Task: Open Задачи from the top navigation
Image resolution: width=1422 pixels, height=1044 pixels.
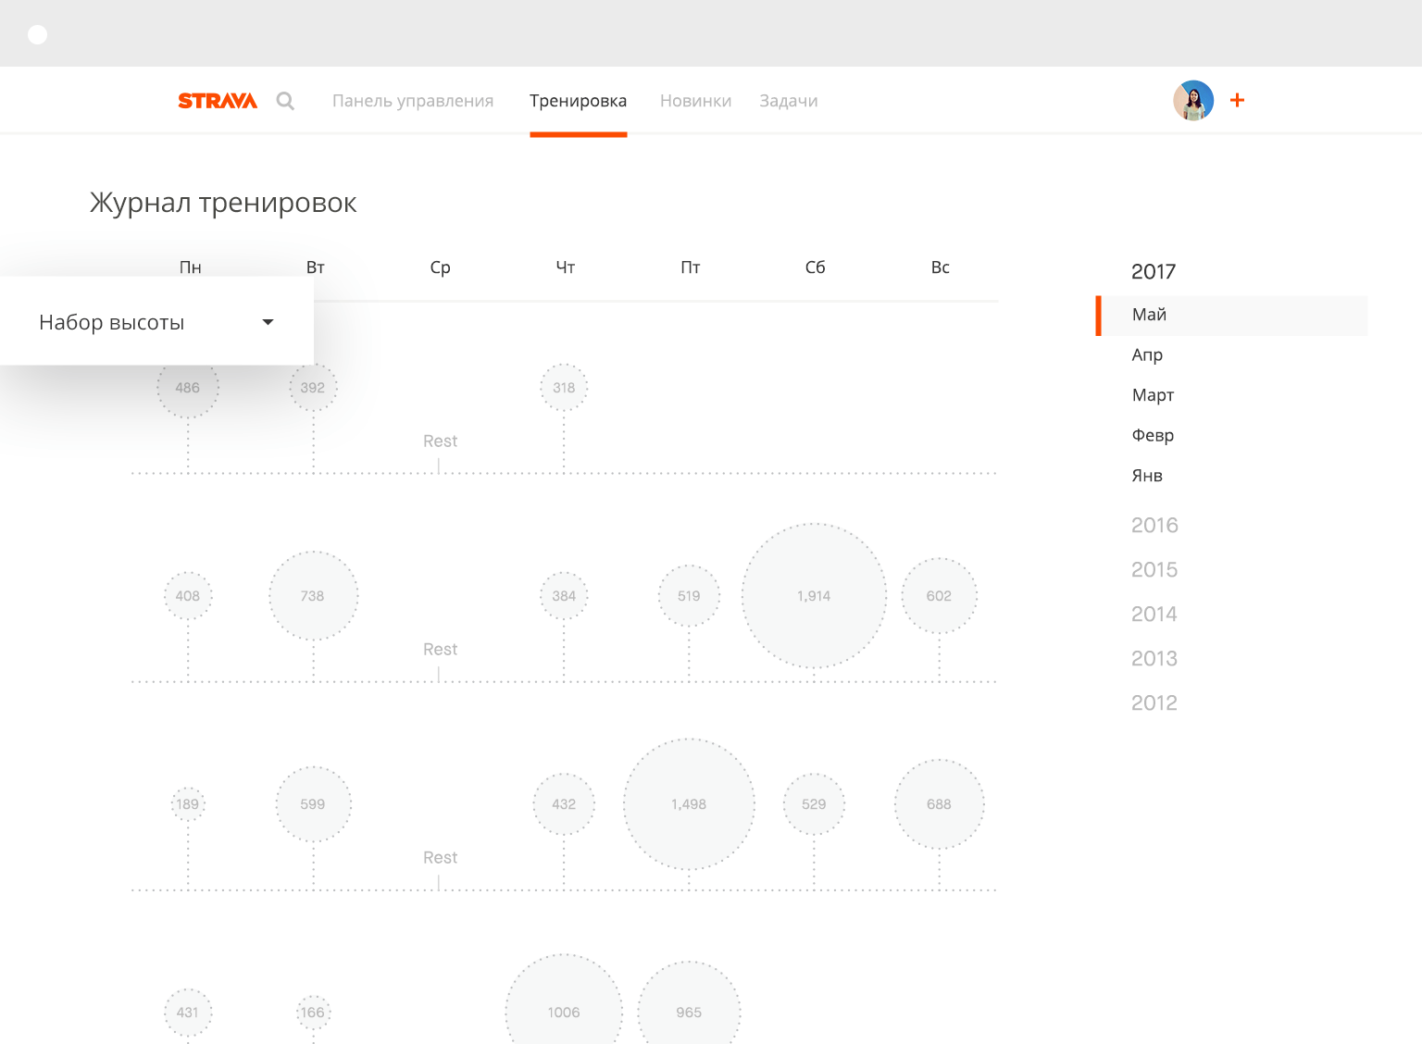Action: point(788,101)
